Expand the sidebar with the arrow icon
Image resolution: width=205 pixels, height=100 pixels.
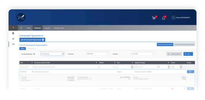pyautogui.click(x=13, y=28)
